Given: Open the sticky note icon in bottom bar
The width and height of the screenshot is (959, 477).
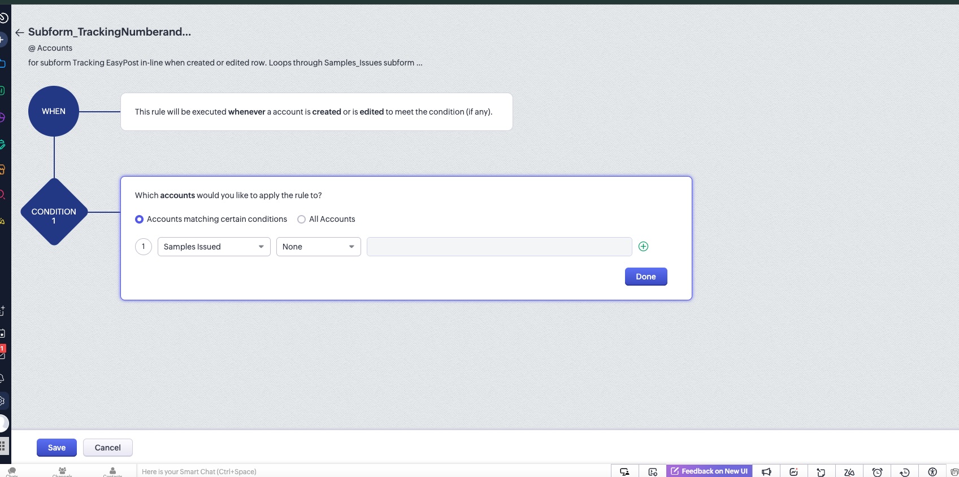Looking at the screenshot, I should [821, 472].
